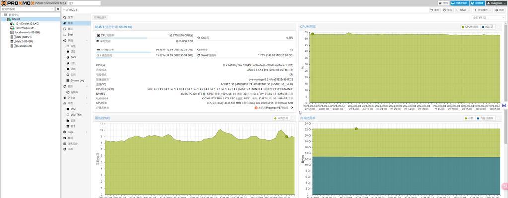
Task: Open the Documentation button
Action: 444,3
